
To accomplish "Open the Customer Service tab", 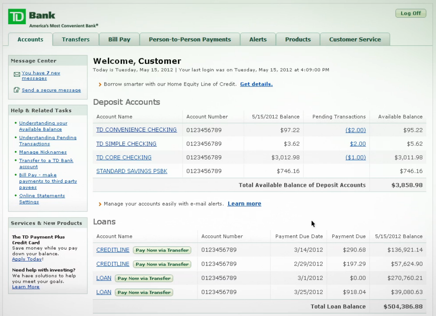I will 355,39.
